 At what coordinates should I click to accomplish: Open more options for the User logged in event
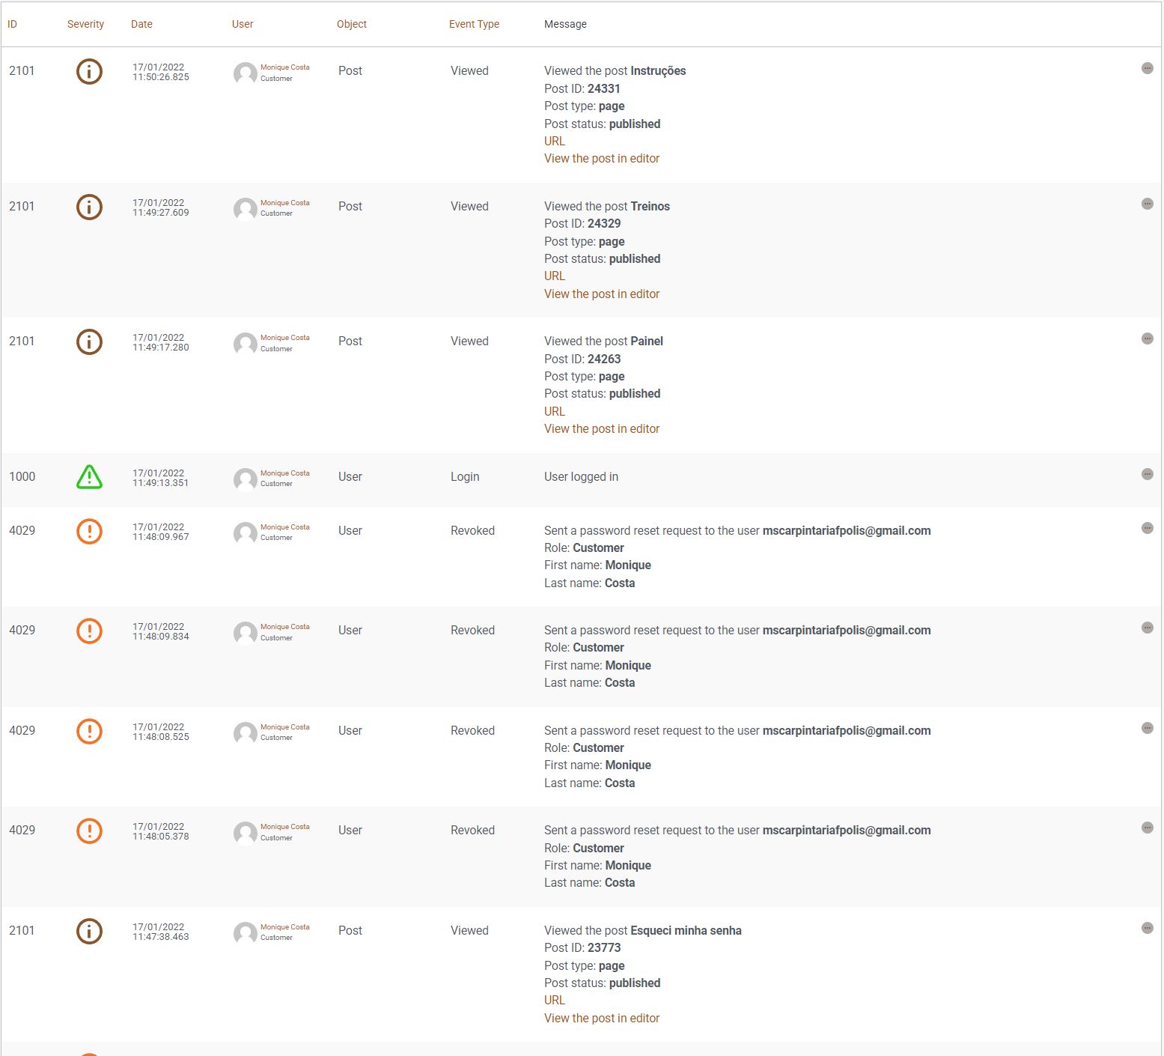click(1147, 474)
